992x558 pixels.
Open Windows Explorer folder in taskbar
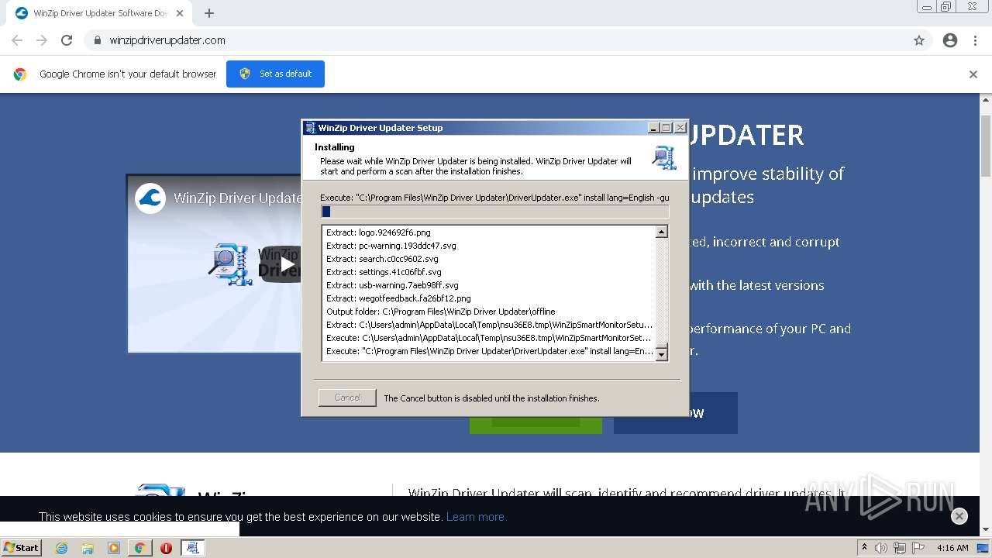point(88,548)
